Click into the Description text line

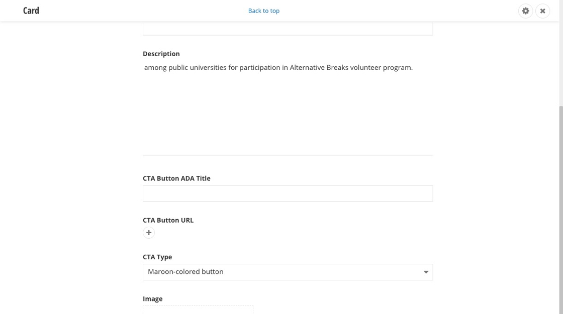tap(278, 68)
